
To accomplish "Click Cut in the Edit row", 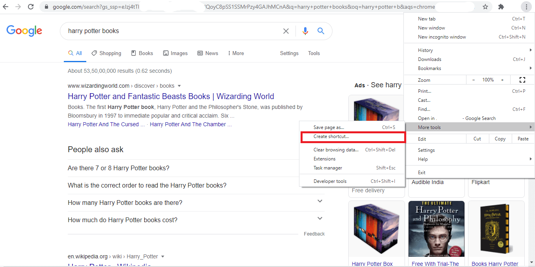I will (x=477, y=139).
